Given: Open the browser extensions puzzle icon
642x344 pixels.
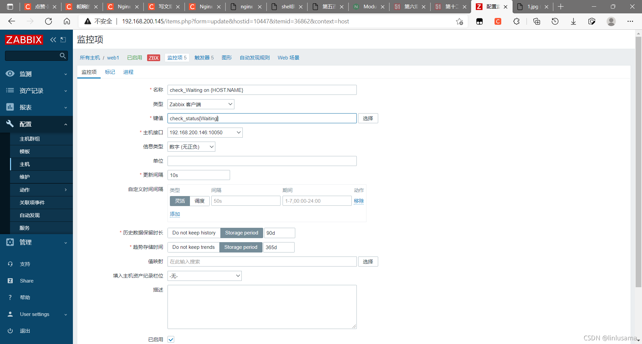Looking at the screenshot, I should click(516, 21).
